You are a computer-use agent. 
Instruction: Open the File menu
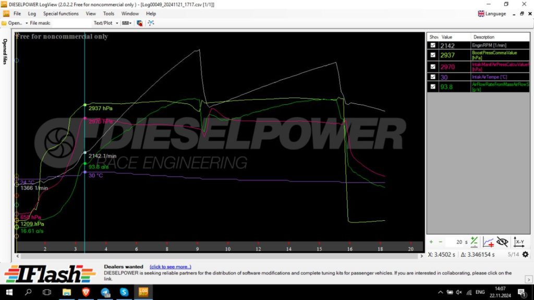tap(17, 14)
